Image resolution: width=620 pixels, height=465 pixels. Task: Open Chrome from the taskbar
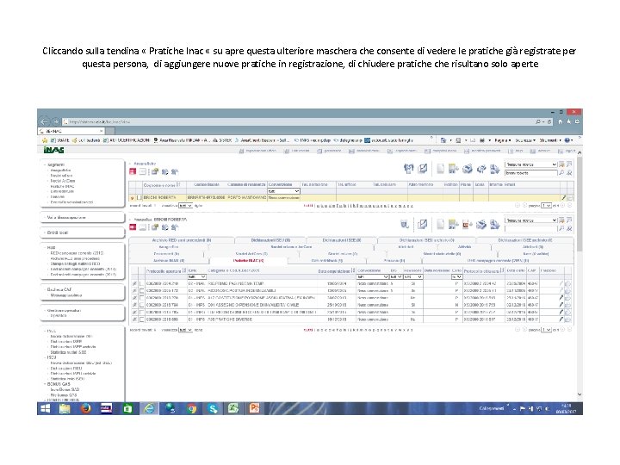192,408
